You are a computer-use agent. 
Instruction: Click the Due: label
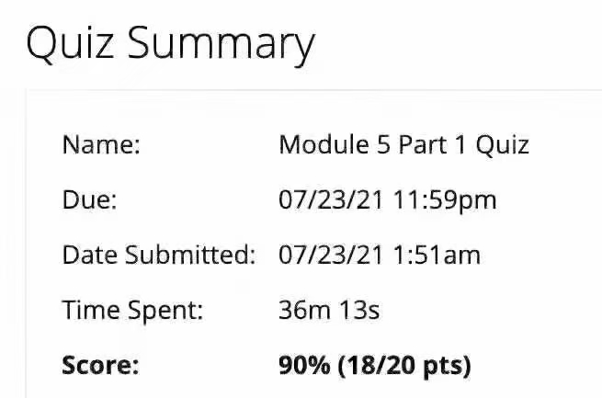89,200
